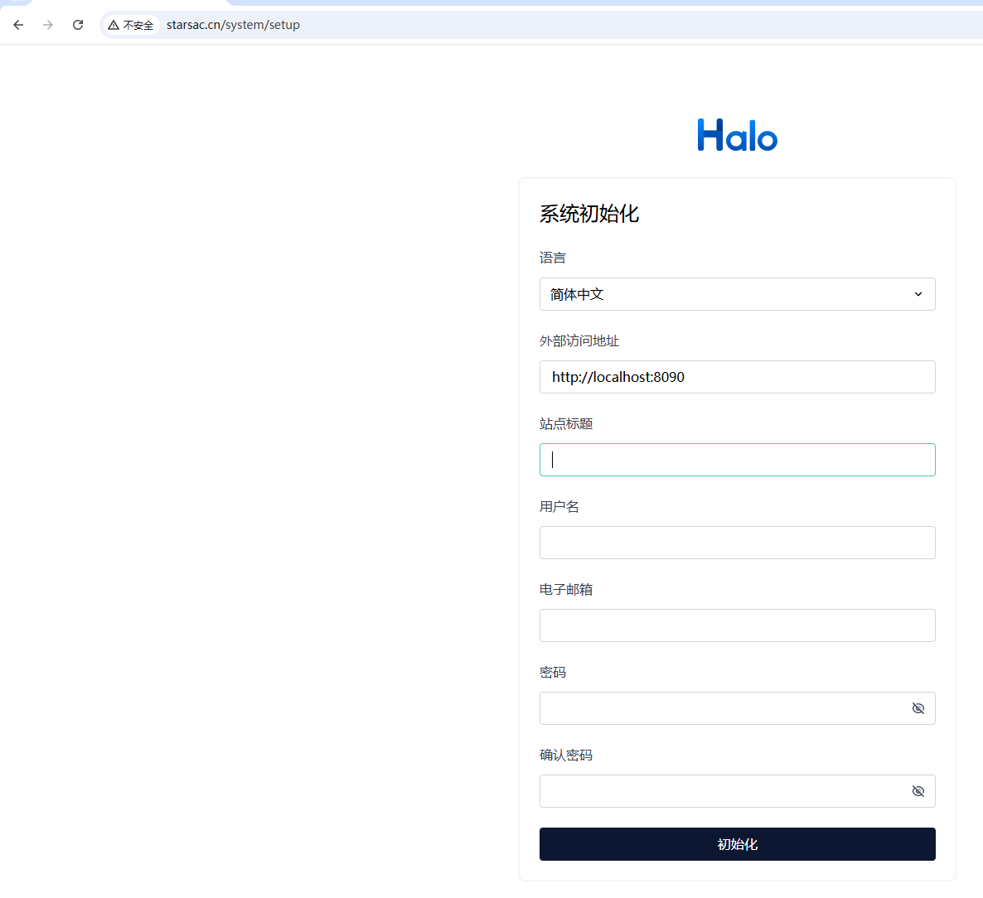Click the 电子邮箱 label text

566,589
